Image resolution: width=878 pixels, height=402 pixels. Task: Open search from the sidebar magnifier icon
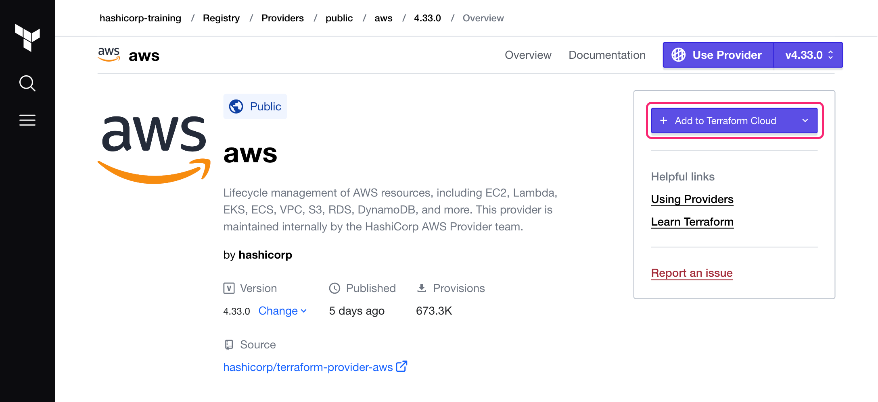(27, 83)
